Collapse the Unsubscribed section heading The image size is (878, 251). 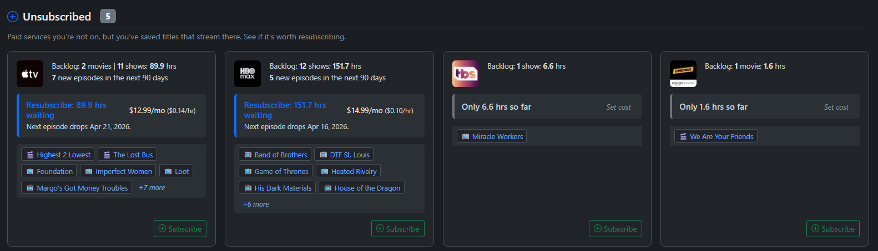point(57,17)
